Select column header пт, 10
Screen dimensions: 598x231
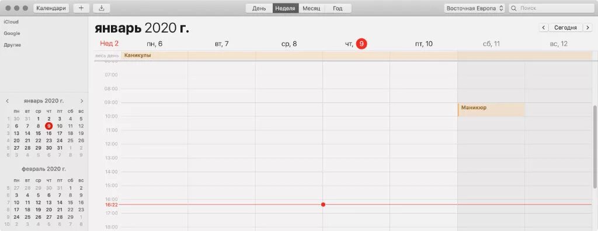click(424, 44)
